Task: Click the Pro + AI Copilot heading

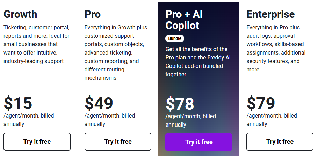Action: click(x=184, y=20)
